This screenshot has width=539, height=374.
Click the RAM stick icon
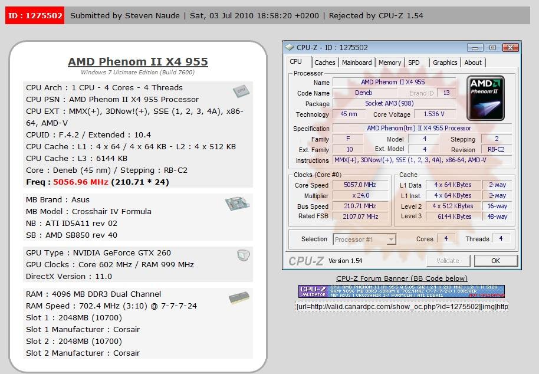tap(239, 297)
